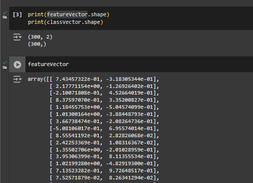Screen dimensions: 253x183
Task: Click the value 8.11355534e-01 in the array
Action: (131, 157)
